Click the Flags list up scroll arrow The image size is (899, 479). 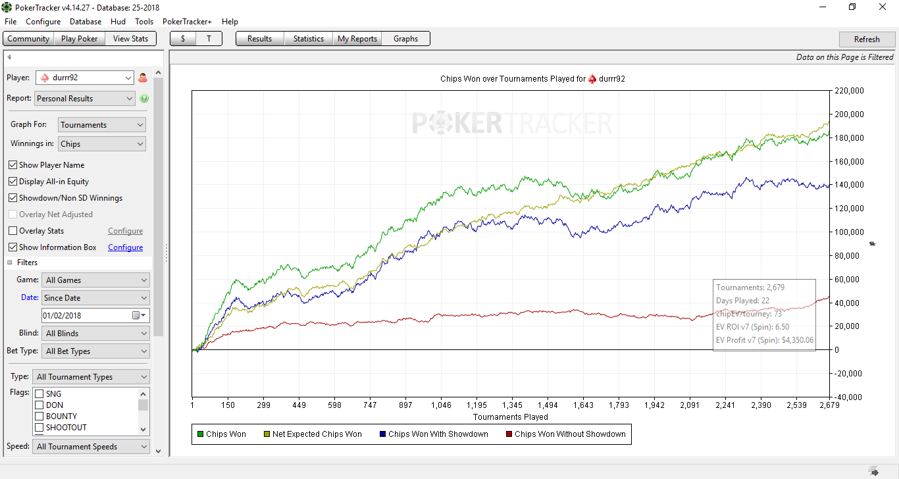click(143, 393)
